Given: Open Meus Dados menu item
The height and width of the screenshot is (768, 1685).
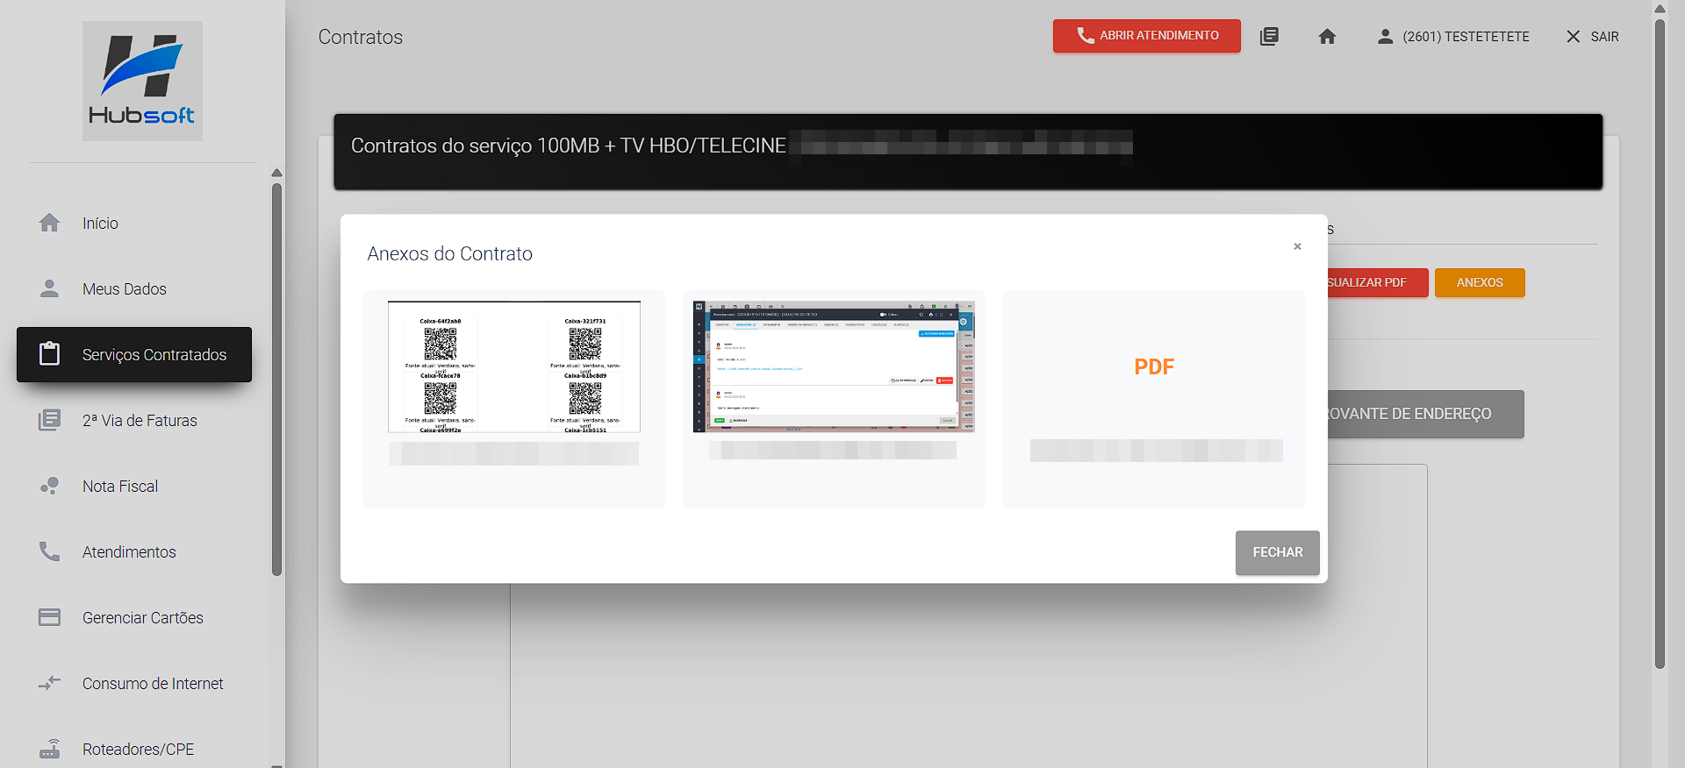Looking at the screenshot, I should point(134,288).
